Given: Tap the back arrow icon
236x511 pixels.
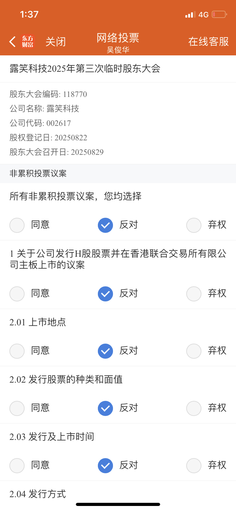Looking at the screenshot, I should pos(12,42).
